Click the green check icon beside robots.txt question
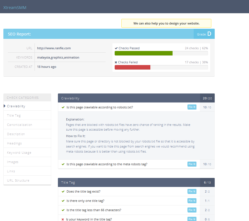The width and height of the screenshot is (249, 221). (x=63, y=107)
